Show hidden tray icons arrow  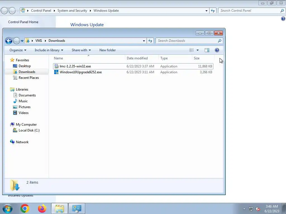[244, 209]
